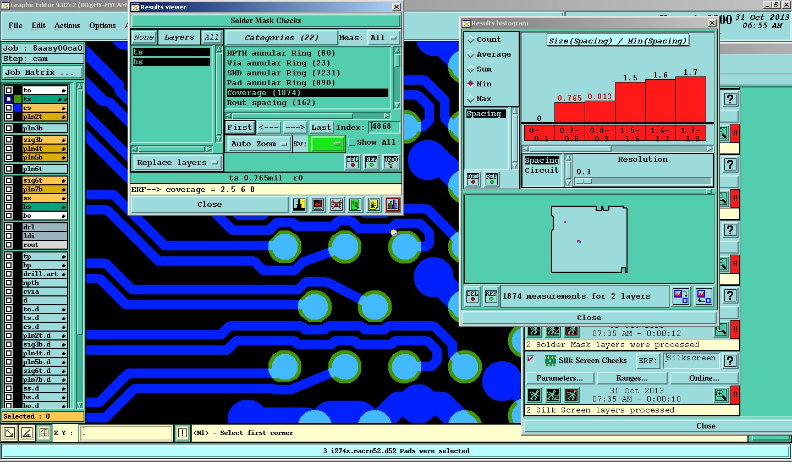This screenshot has width=792, height=462.
Task: Click DEL icon beside measurements text
Action: [x=472, y=296]
